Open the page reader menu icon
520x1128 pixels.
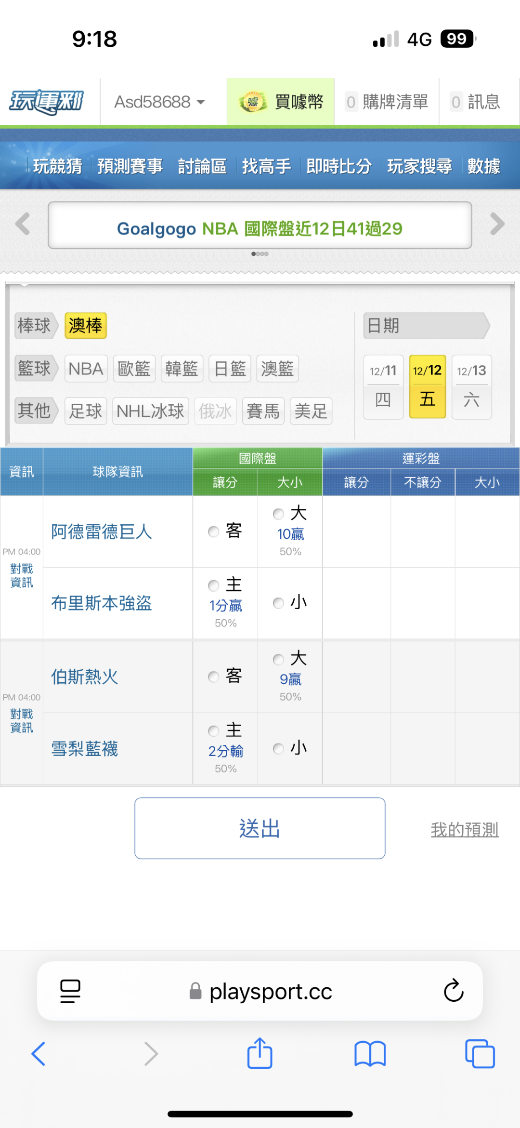tap(70, 991)
